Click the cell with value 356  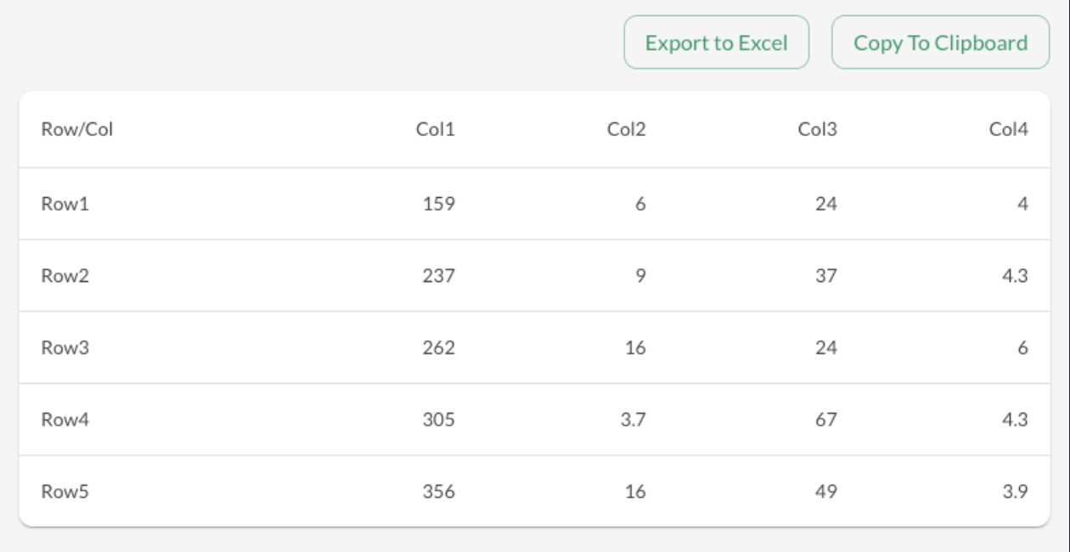point(438,492)
